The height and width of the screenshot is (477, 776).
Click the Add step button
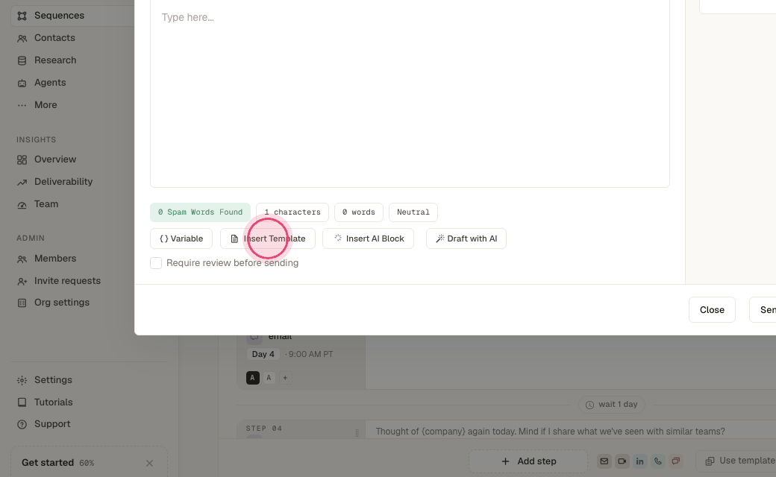(x=528, y=461)
